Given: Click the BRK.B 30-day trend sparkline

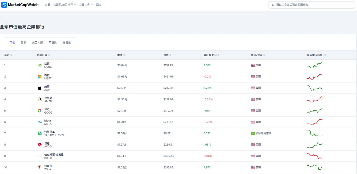Looking at the screenshot, I should [x=315, y=156].
